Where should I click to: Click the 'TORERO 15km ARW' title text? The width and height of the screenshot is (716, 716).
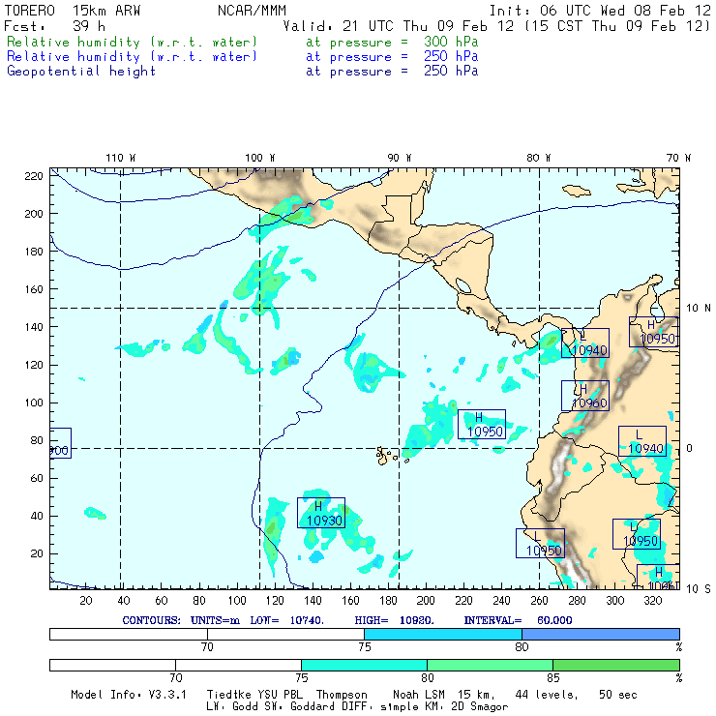73,10
